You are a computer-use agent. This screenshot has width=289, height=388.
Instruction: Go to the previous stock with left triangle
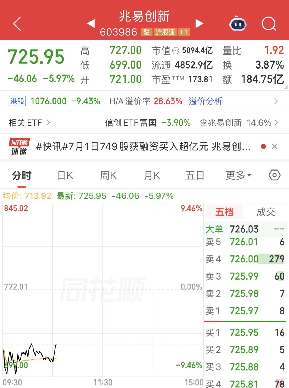(91, 23)
